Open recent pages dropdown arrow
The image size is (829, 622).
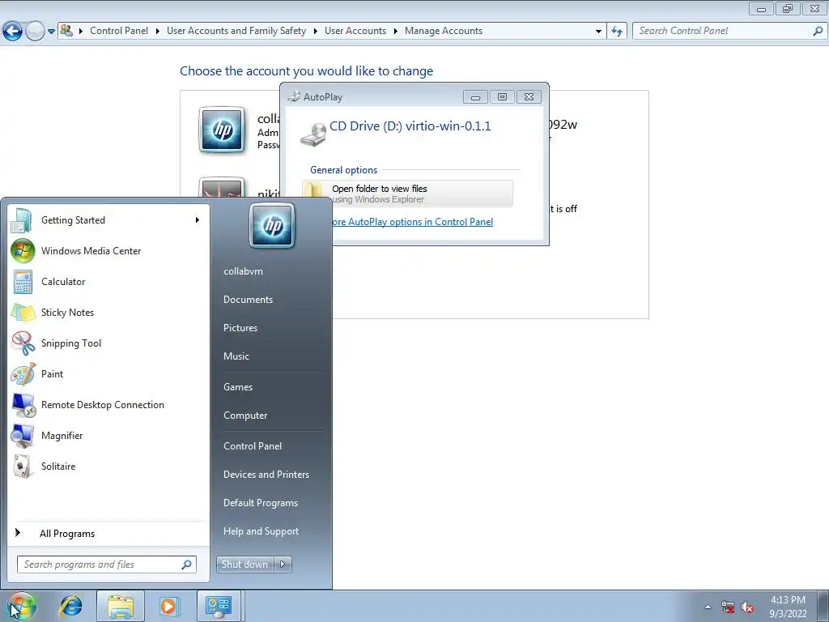coord(51,32)
